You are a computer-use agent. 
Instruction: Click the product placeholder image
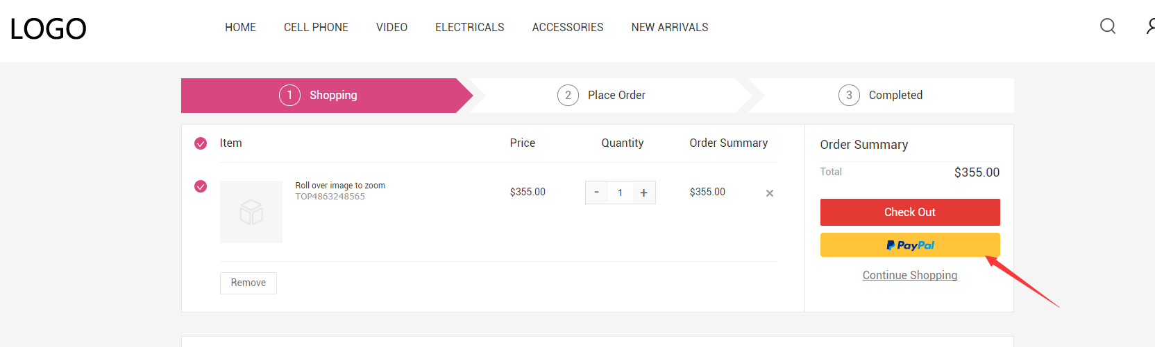tap(251, 212)
